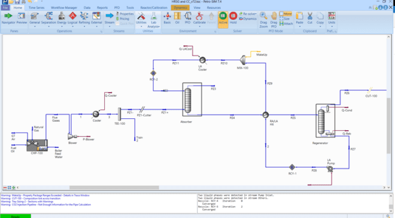This screenshot has width=395, height=218.
Task: Copy the selection
Action: coord(320,16)
